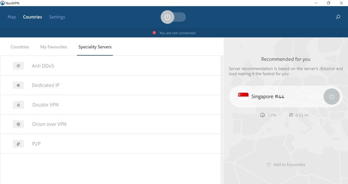Click the Double VPN lock icon

[18, 105]
